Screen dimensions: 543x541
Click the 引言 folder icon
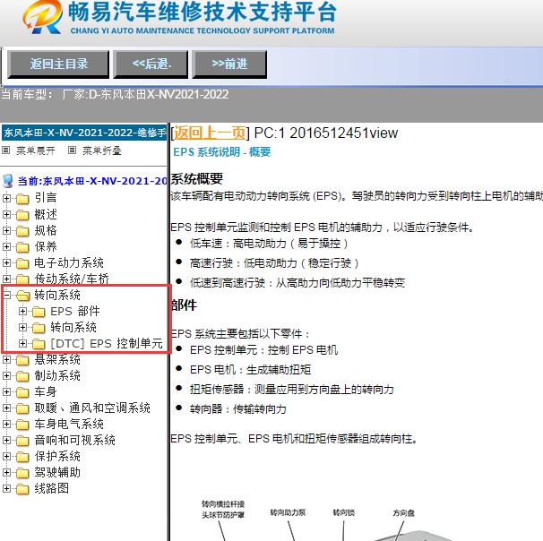tap(22, 198)
